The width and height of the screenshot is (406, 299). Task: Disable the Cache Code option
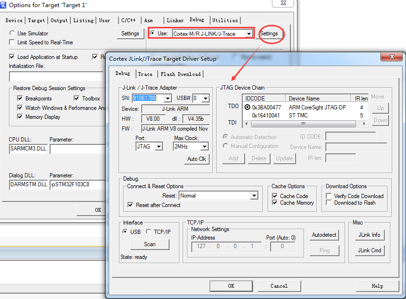[x=275, y=196]
